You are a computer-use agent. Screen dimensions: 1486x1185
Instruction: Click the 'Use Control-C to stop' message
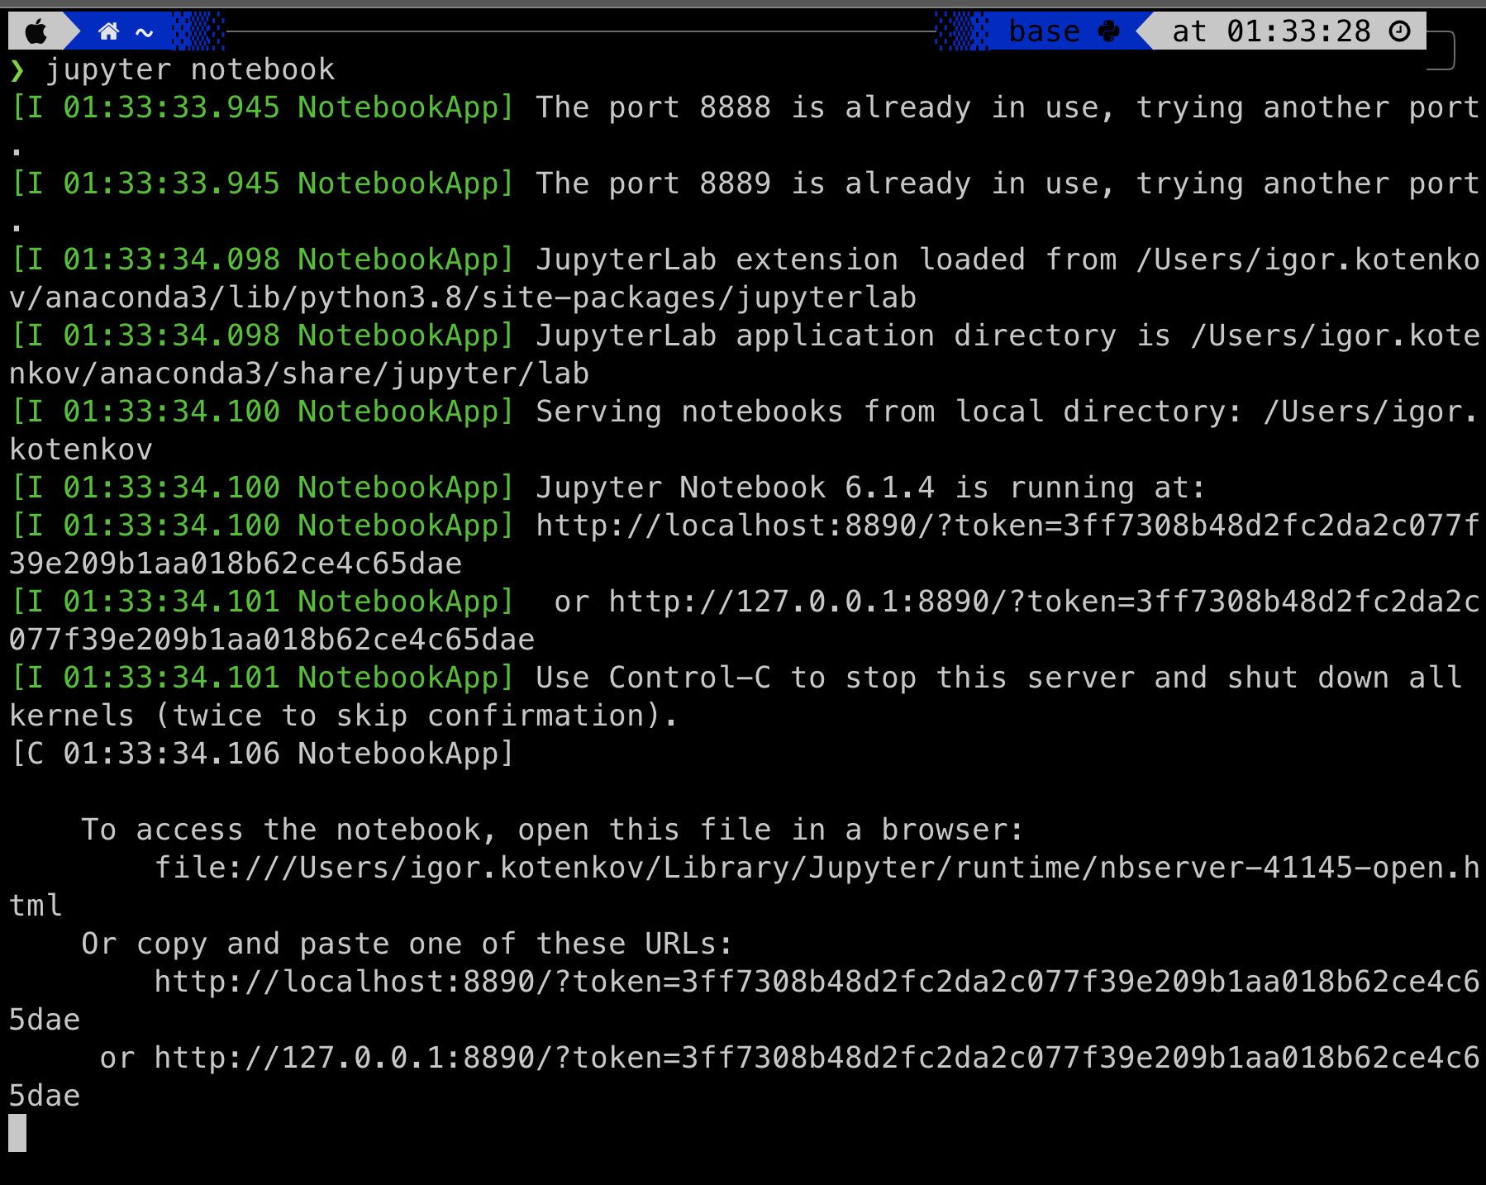770,678
